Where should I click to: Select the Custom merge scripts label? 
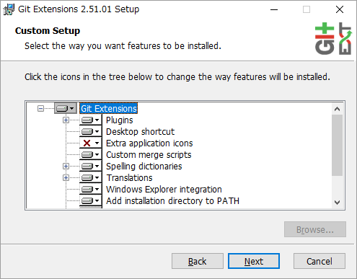(x=149, y=155)
